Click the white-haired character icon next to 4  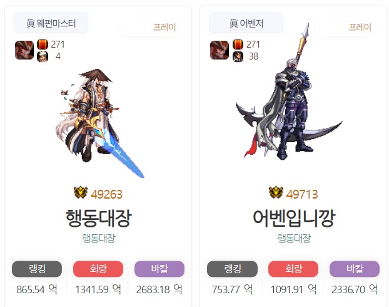pos(43,56)
